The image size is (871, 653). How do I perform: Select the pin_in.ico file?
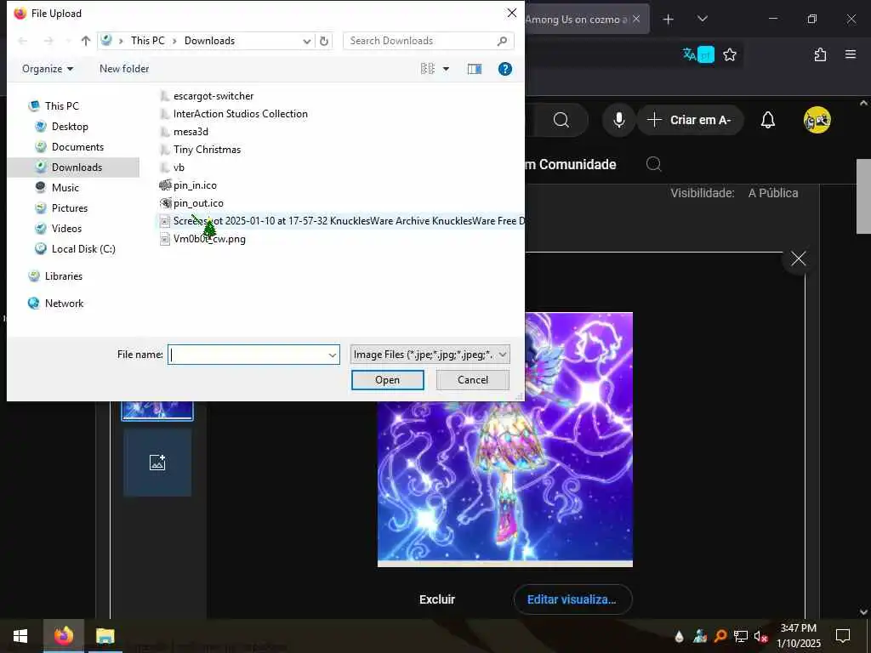click(x=195, y=185)
